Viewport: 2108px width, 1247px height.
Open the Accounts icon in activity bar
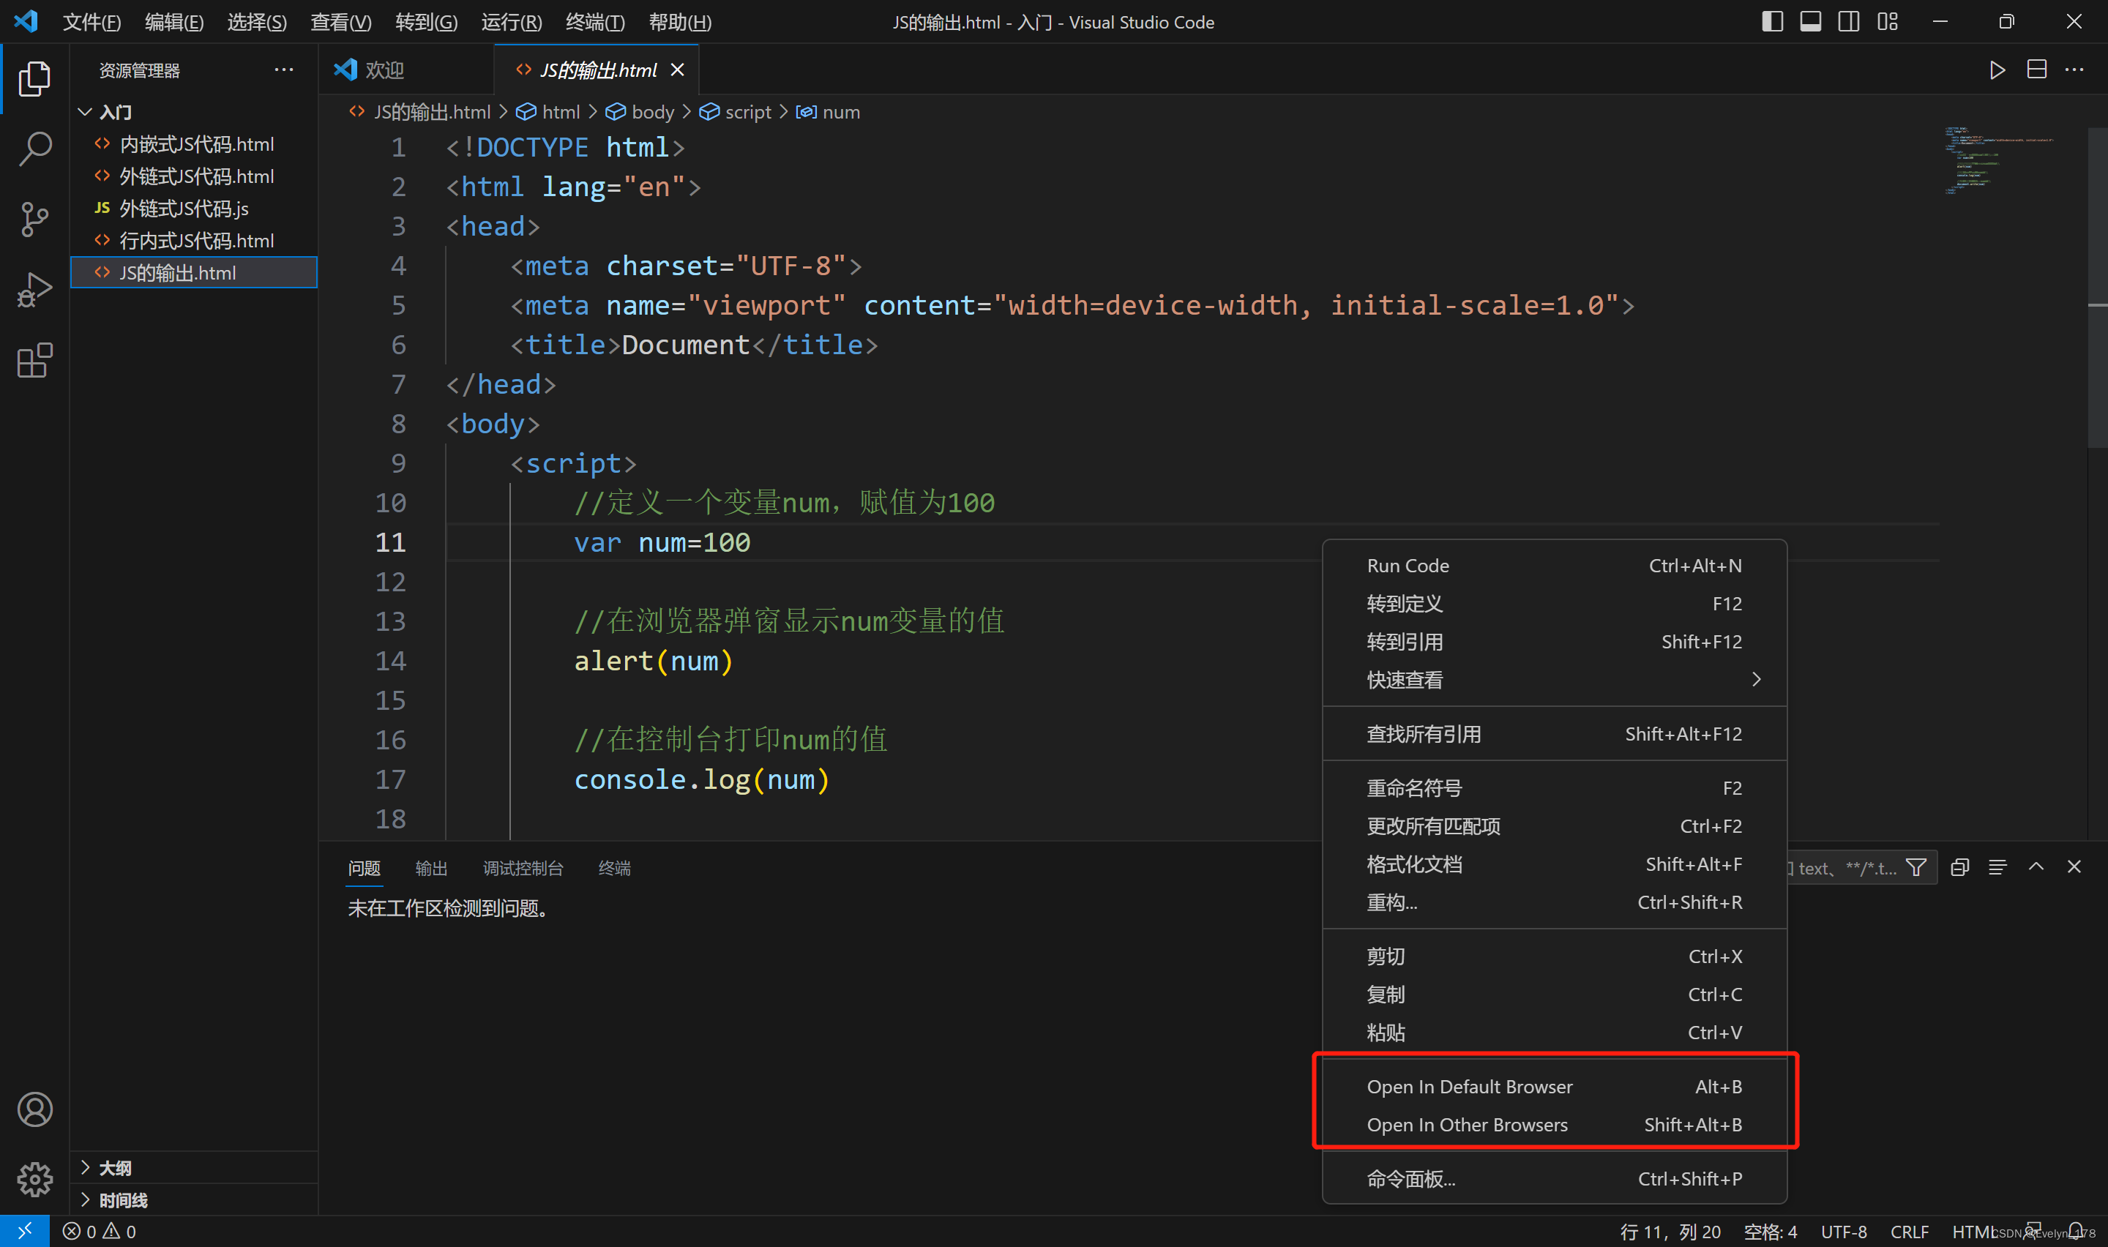tap(34, 1110)
